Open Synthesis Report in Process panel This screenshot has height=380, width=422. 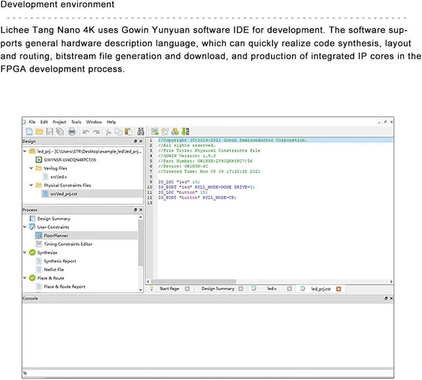pos(60,261)
